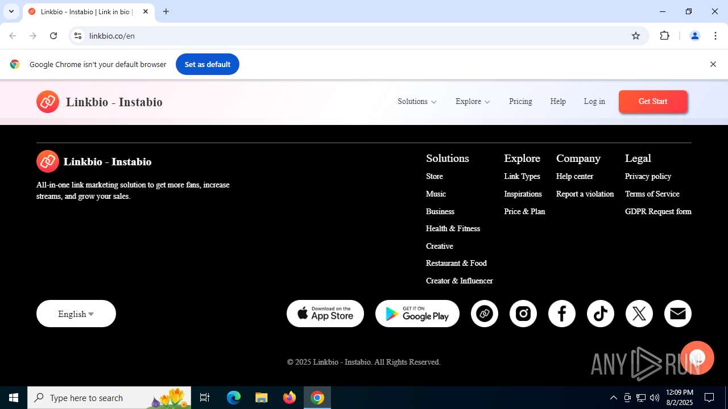Open Task View on taskbar

[205, 398]
